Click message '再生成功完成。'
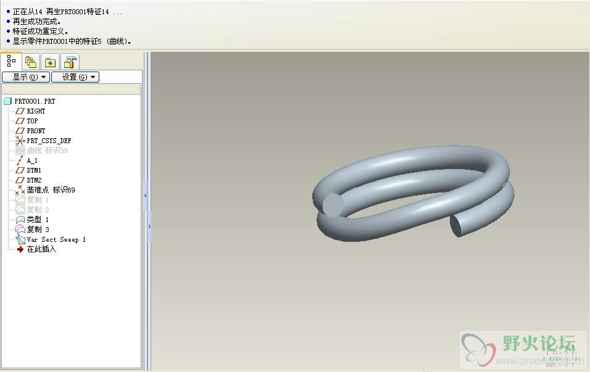 coord(37,22)
